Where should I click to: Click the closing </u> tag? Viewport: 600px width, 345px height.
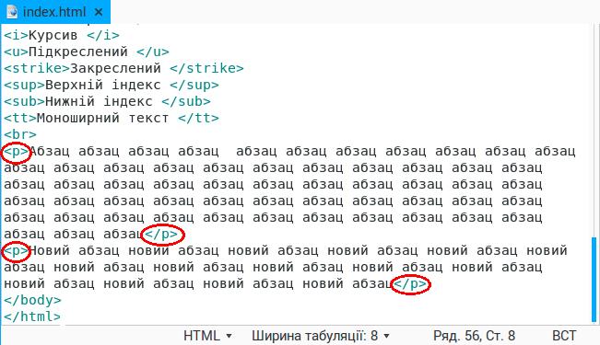153,52
